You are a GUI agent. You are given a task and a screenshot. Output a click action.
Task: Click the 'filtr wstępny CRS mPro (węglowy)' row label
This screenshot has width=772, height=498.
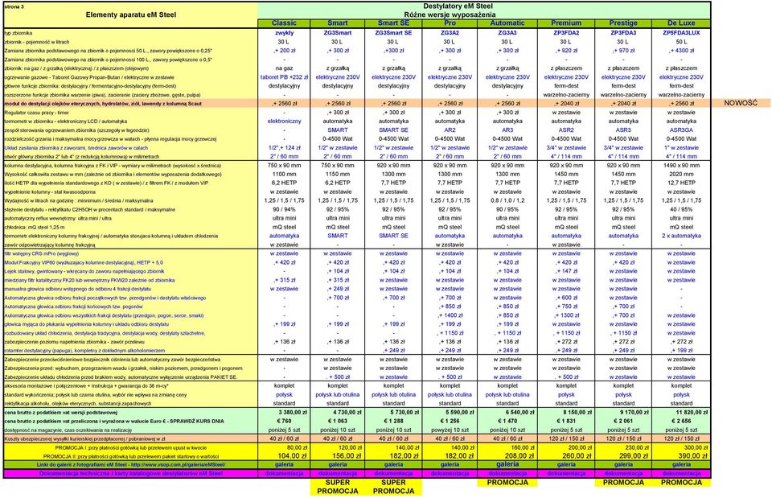click(x=41, y=253)
